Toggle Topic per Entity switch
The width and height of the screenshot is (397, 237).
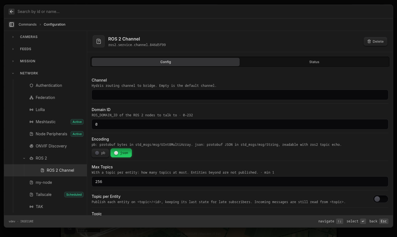coord(381,199)
